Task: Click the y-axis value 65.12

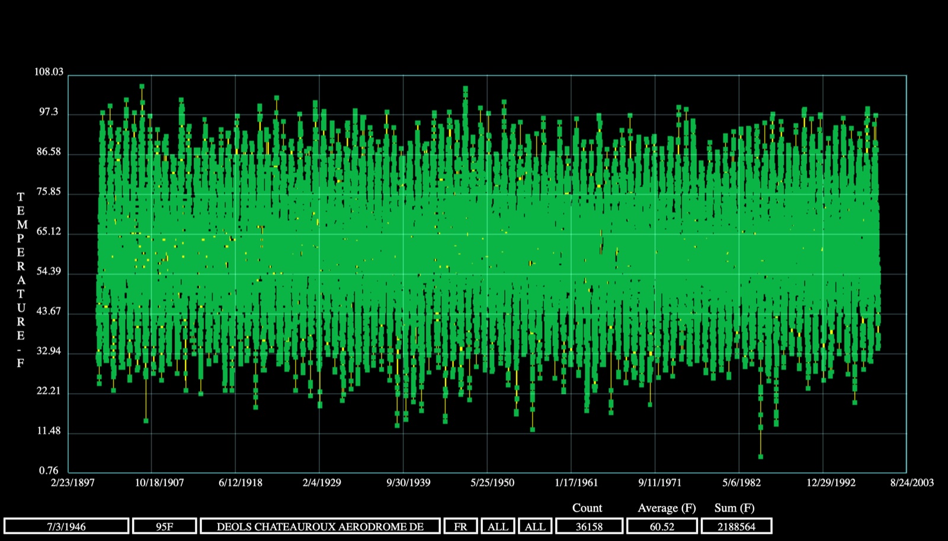Action: click(49, 231)
